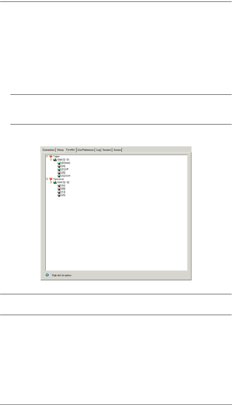Click the KN4132-01 switch icon
Image resolution: width=232 pixels, height=405 pixels.
pos(55,160)
